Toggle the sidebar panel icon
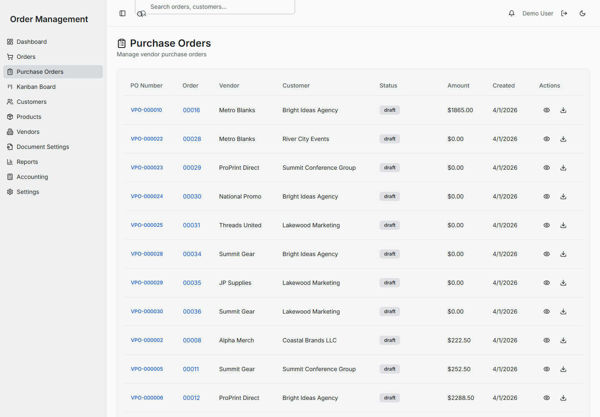This screenshot has width=600, height=417. pyautogui.click(x=122, y=13)
